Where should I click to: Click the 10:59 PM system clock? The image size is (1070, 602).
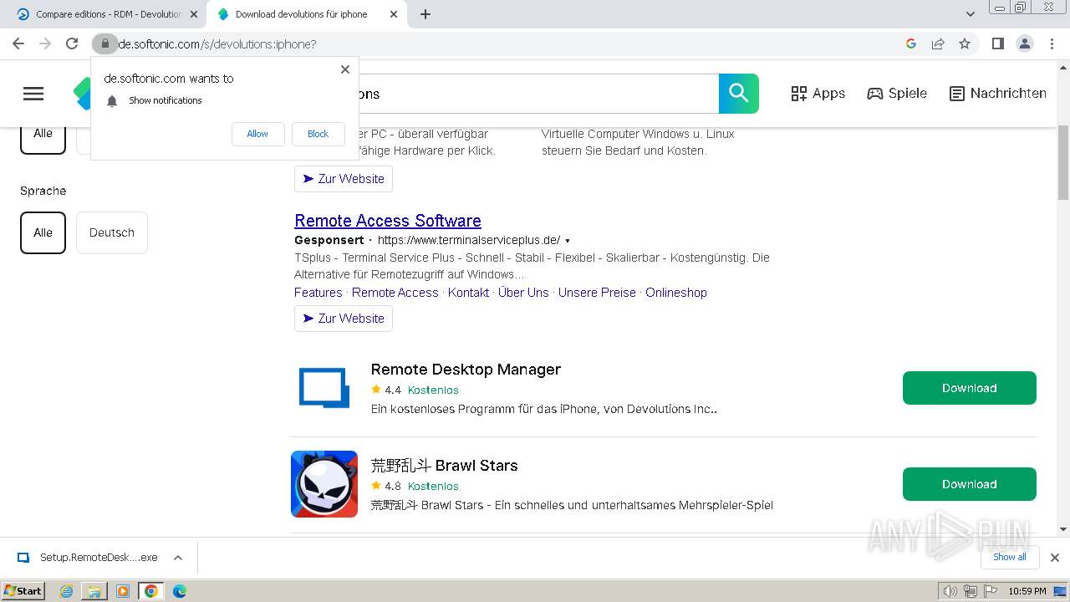(x=1027, y=591)
